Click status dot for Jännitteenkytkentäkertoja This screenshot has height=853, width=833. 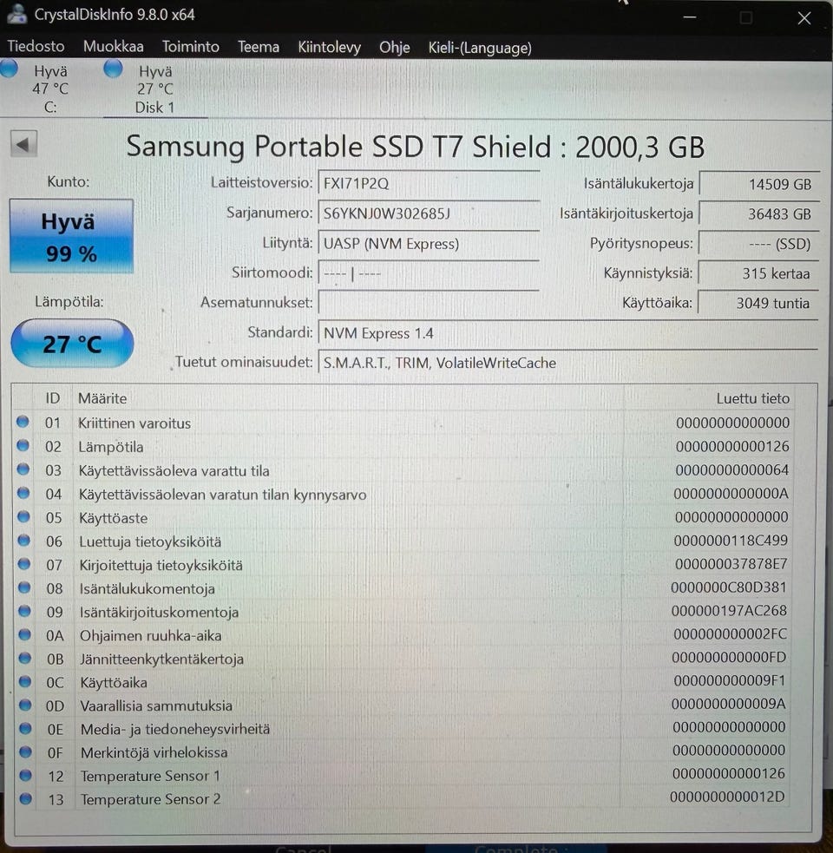click(25, 658)
